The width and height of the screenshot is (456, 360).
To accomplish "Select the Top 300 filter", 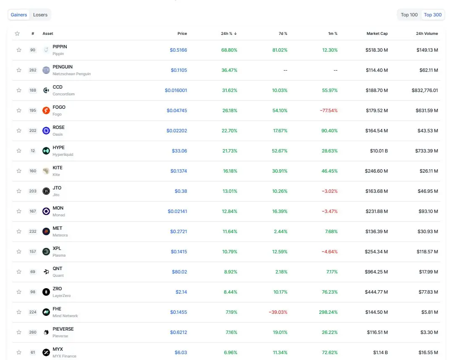I will click(433, 15).
